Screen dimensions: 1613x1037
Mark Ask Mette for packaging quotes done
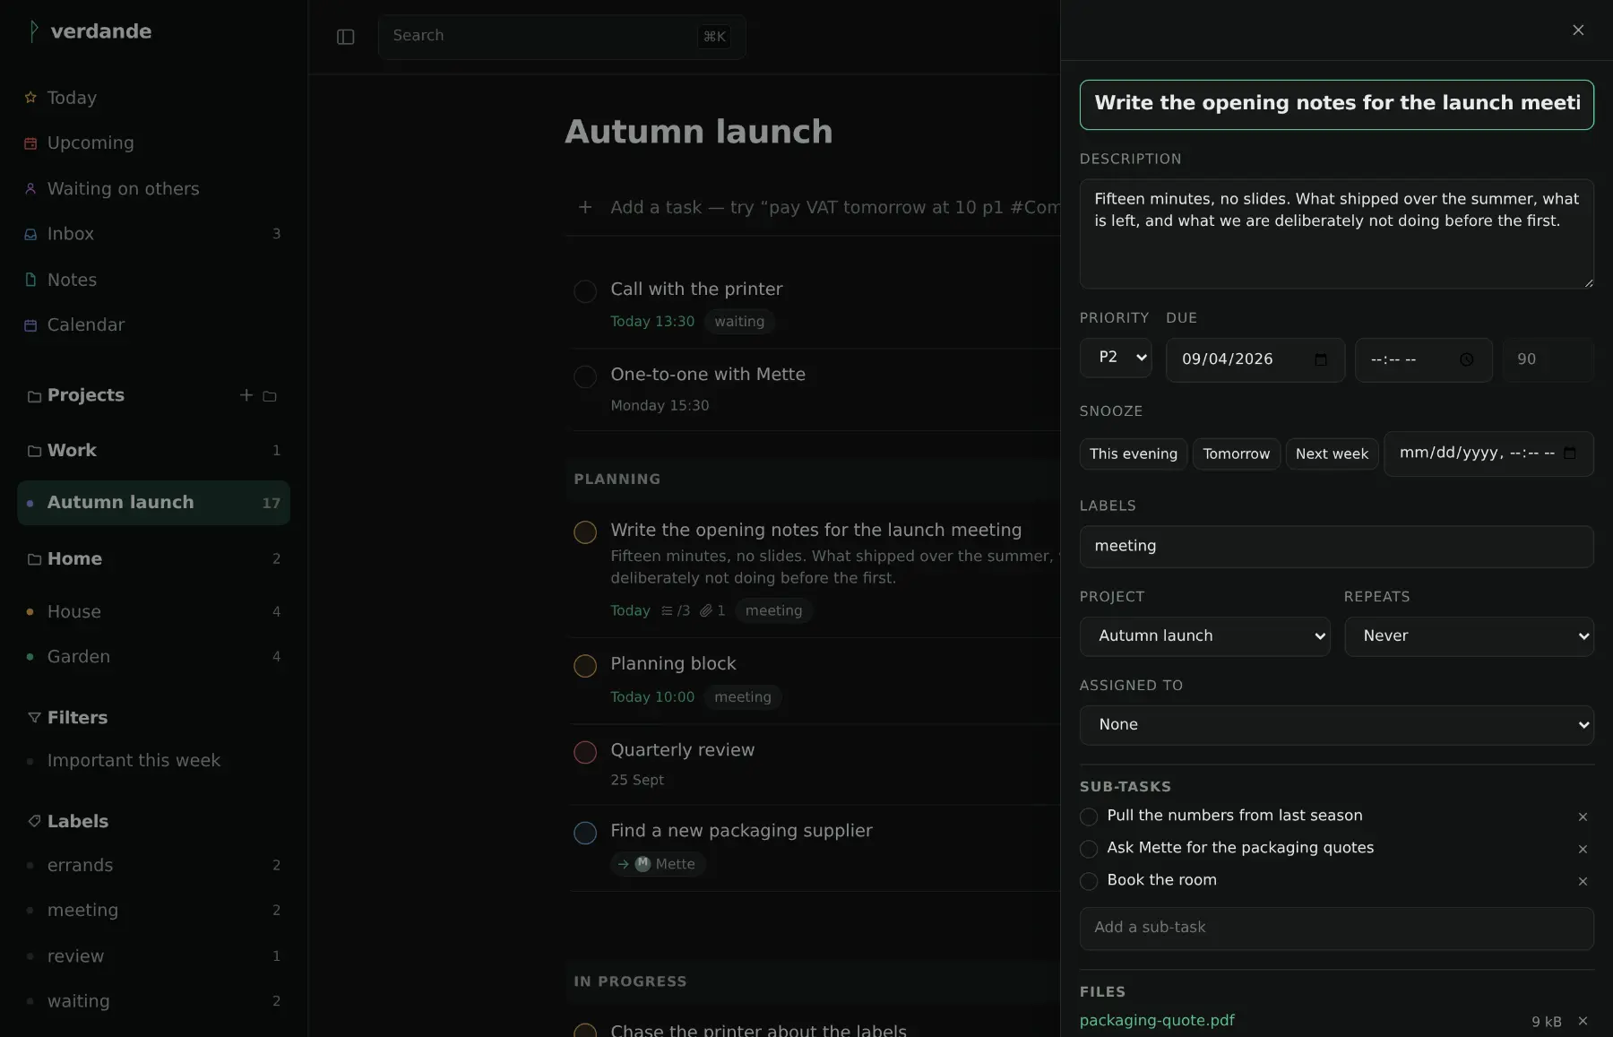(x=1089, y=849)
